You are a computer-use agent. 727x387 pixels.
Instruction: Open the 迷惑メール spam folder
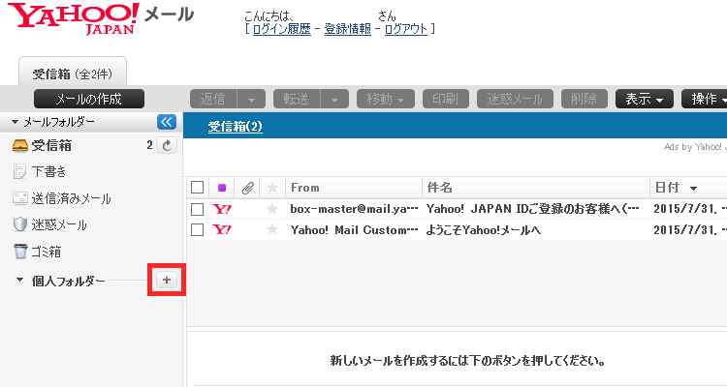[x=59, y=225]
